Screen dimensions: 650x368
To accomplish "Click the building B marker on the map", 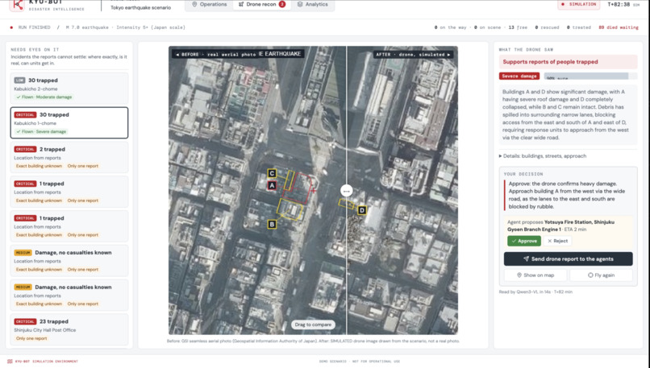I will [272, 225].
